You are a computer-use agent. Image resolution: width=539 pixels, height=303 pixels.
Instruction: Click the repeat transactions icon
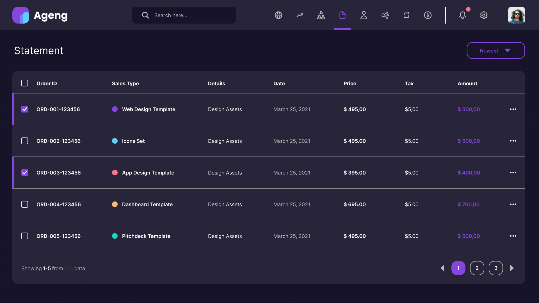[406, 15]
